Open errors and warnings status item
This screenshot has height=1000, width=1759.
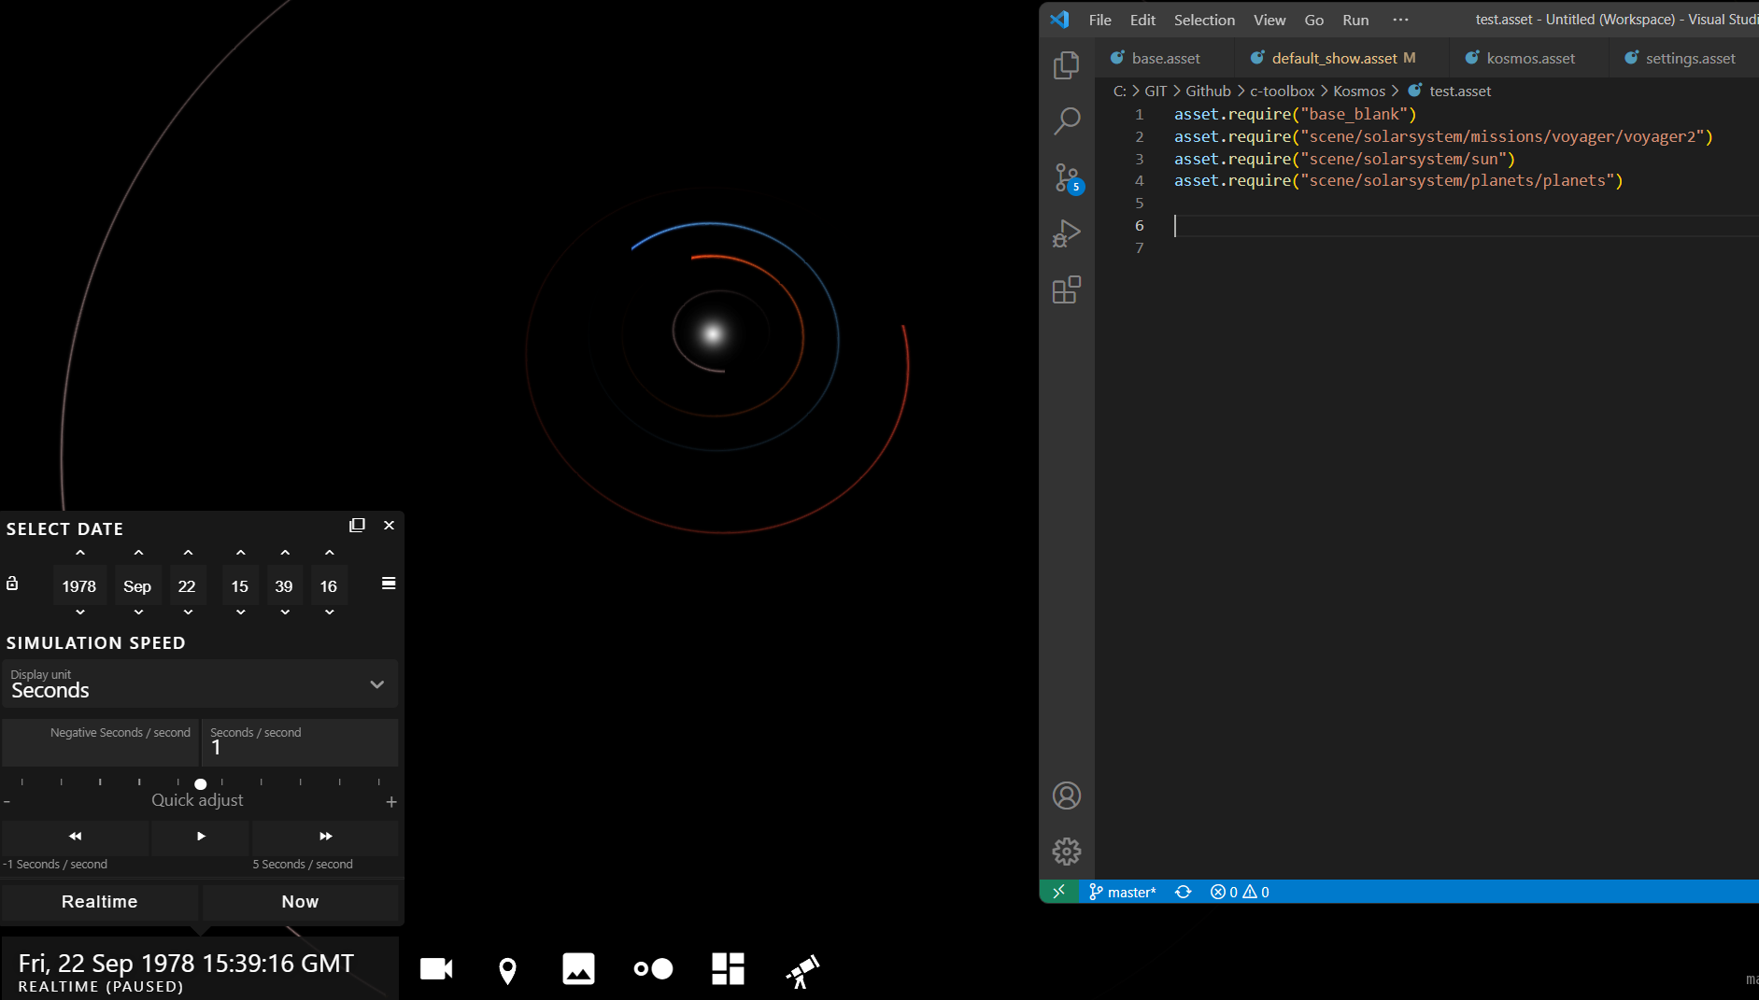point(1240,892)
